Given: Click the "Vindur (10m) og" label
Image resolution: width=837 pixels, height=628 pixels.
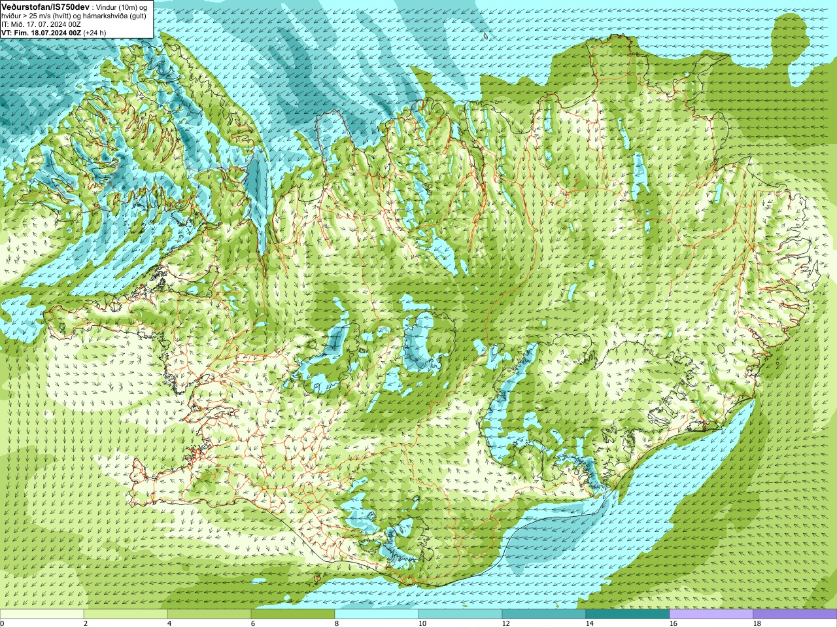Looking at the screenshot, I should coord(120,8).
